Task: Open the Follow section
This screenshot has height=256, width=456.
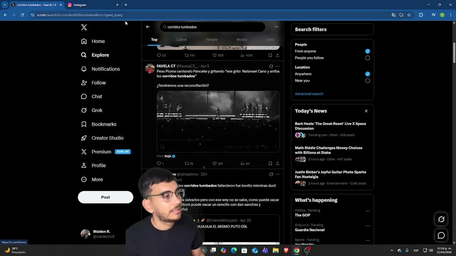Action: tap(93, 83)
